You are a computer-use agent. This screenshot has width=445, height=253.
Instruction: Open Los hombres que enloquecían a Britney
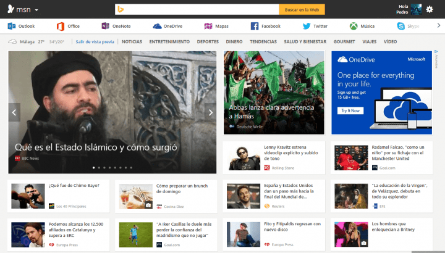[x=393, y=226]
